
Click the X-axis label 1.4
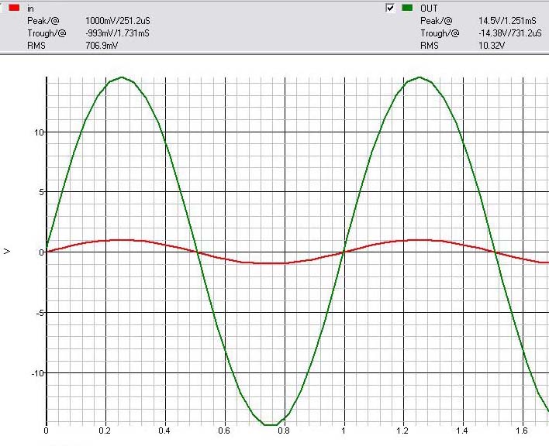[x=462, y=431]
